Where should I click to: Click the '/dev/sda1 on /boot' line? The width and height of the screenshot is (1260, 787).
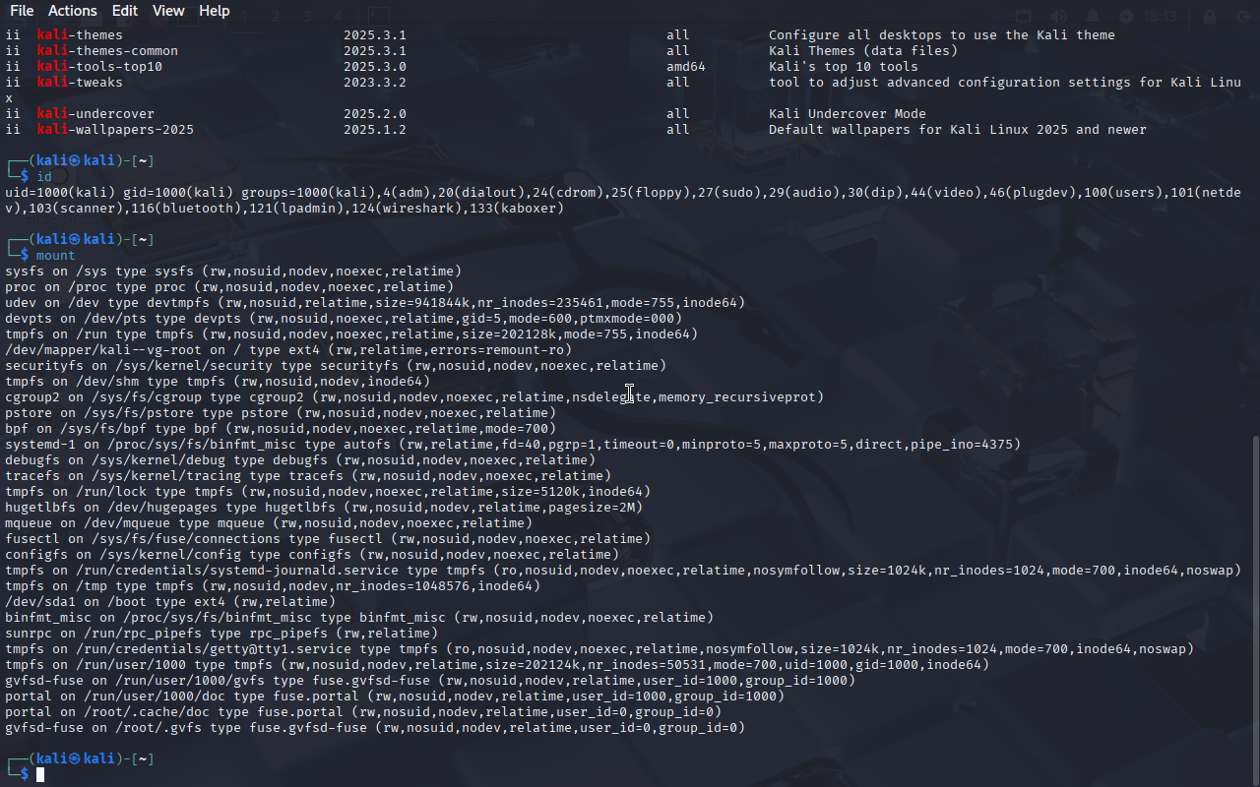[170, 602]
